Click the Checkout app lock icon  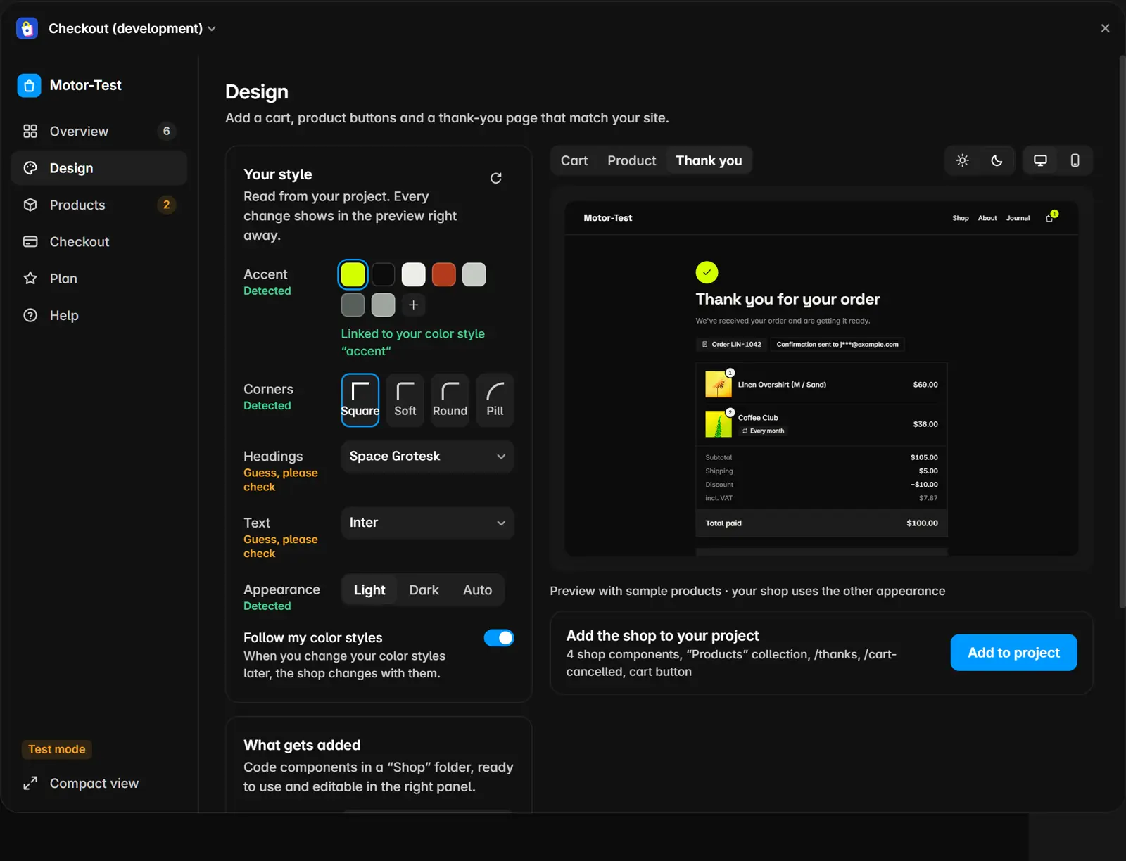pos(27,28)
